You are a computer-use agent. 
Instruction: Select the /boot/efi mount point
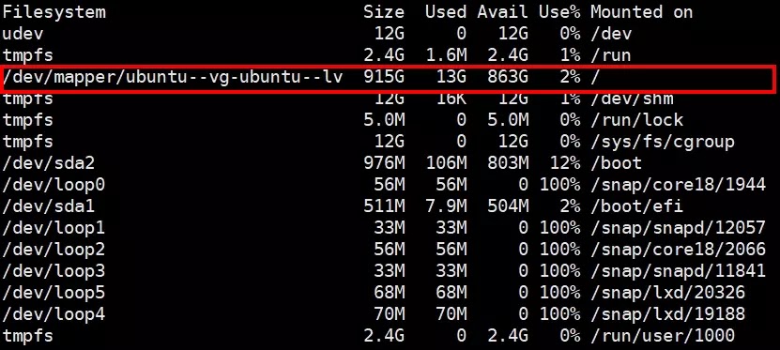tap(637, 206)
